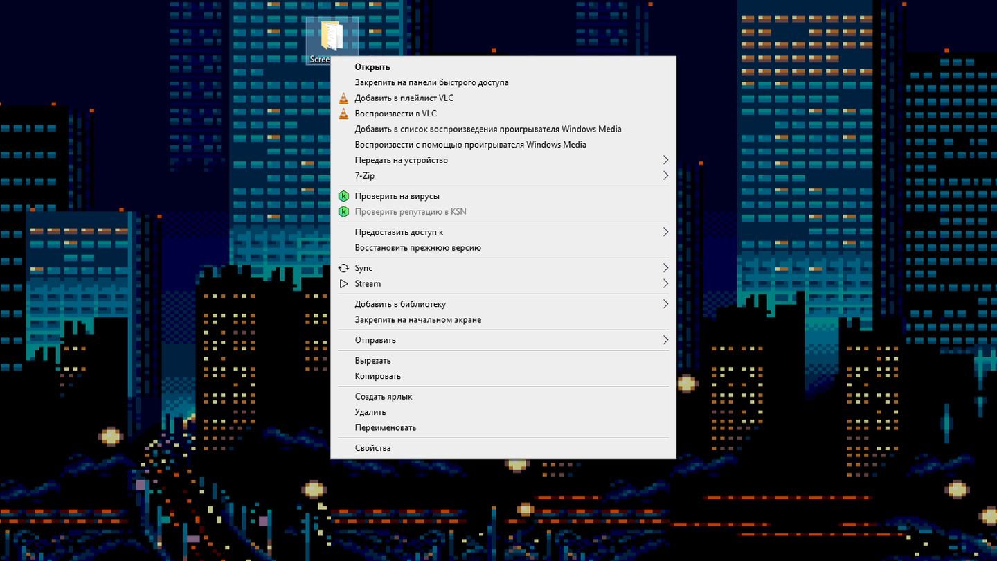Viewport: 997px width, 561px height.
Task: Choose Вырезать from context menu
Action: coord(503,361)
